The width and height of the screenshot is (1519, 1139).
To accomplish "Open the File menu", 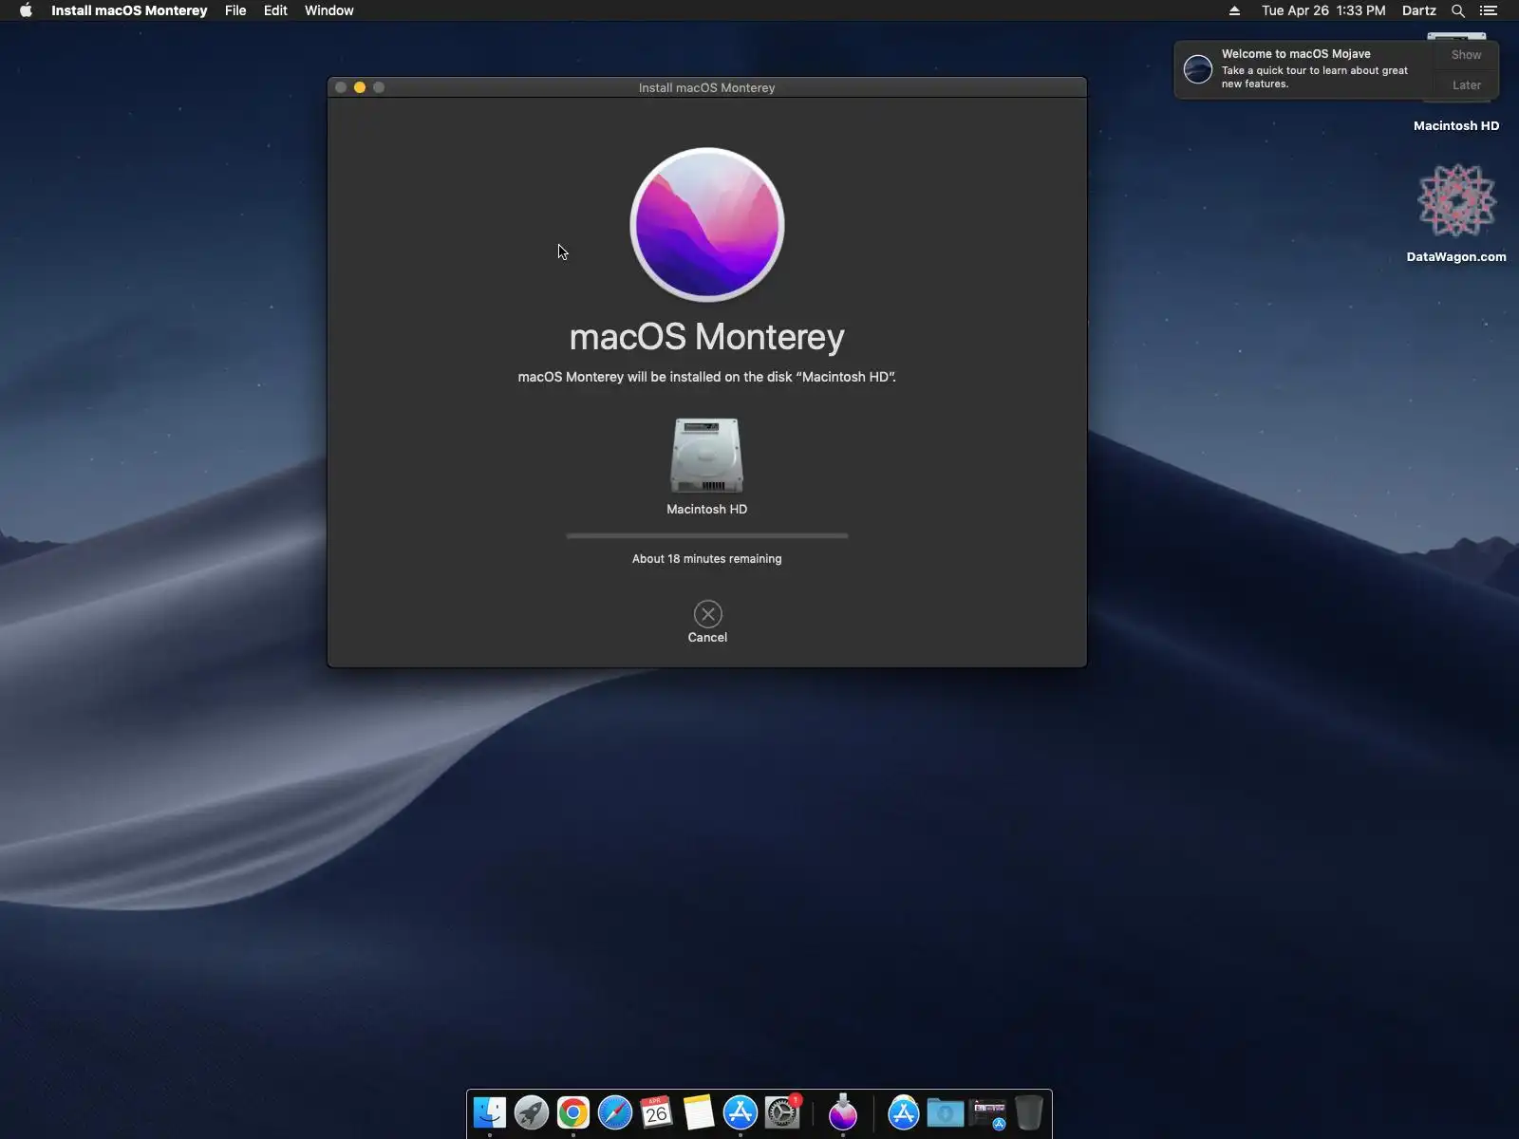I will [x=235, y=10].
